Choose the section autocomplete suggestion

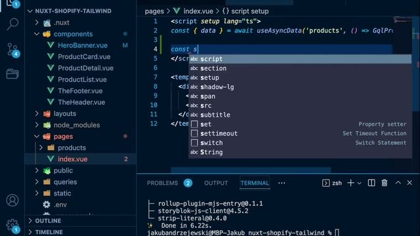(x=300, y=68)
